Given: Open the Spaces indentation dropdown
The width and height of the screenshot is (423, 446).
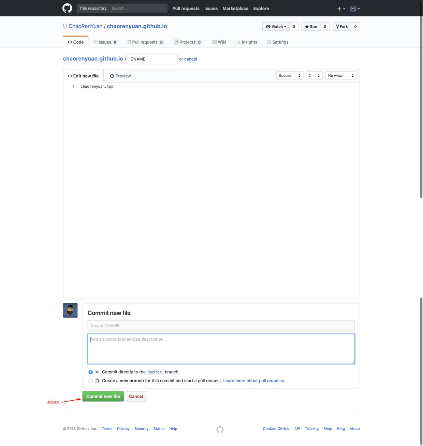Looking at the screenshot, I should [289, 75].
